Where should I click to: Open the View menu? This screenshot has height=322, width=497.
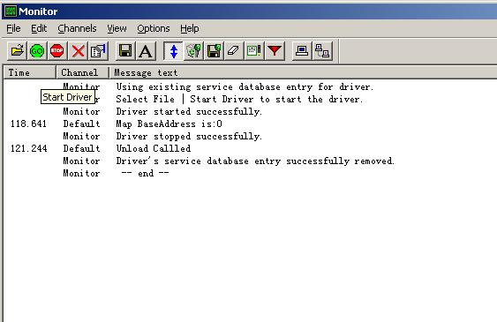117,28
